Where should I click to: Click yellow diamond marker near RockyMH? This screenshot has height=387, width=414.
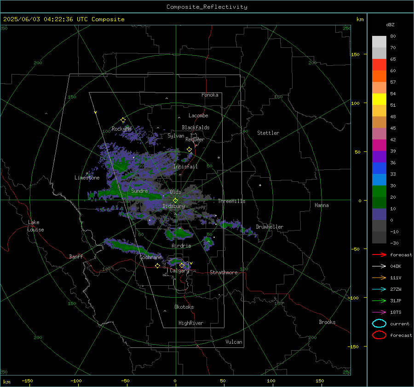123,120
